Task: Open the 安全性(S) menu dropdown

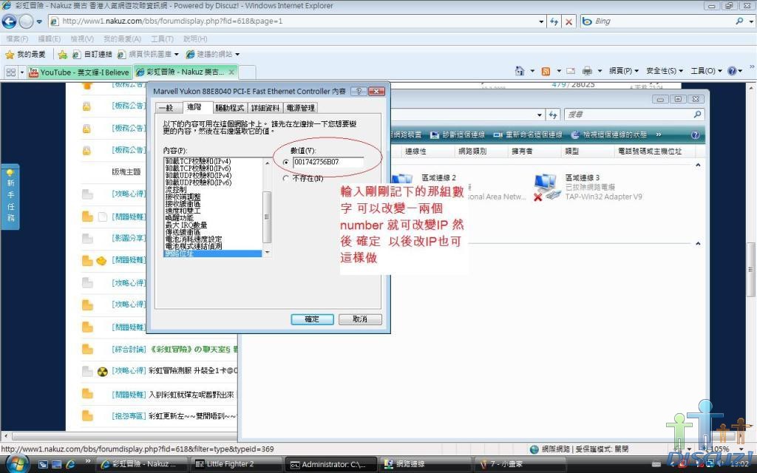Action: pos(665,71)
